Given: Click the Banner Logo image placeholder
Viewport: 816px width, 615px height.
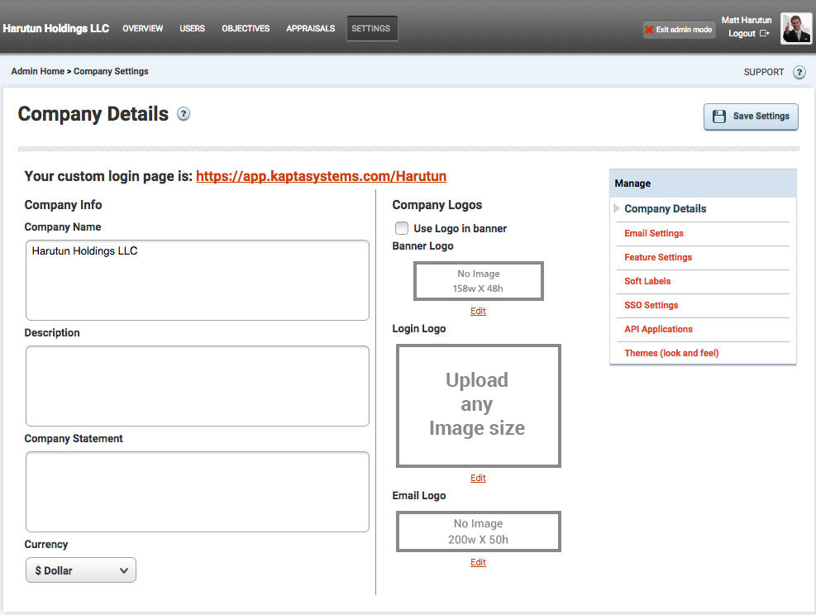Looking at the screenshot, I should (478, 281).
